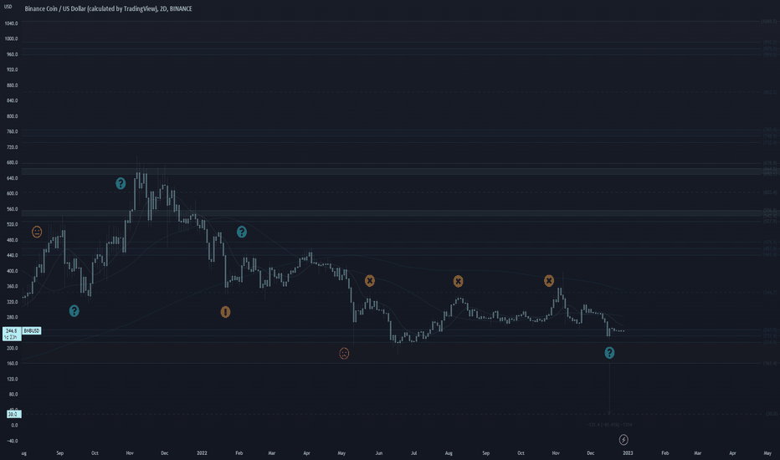
Task: Click the Jun label on the time axis
Action: pyautogui.click(x=379, y=453)
